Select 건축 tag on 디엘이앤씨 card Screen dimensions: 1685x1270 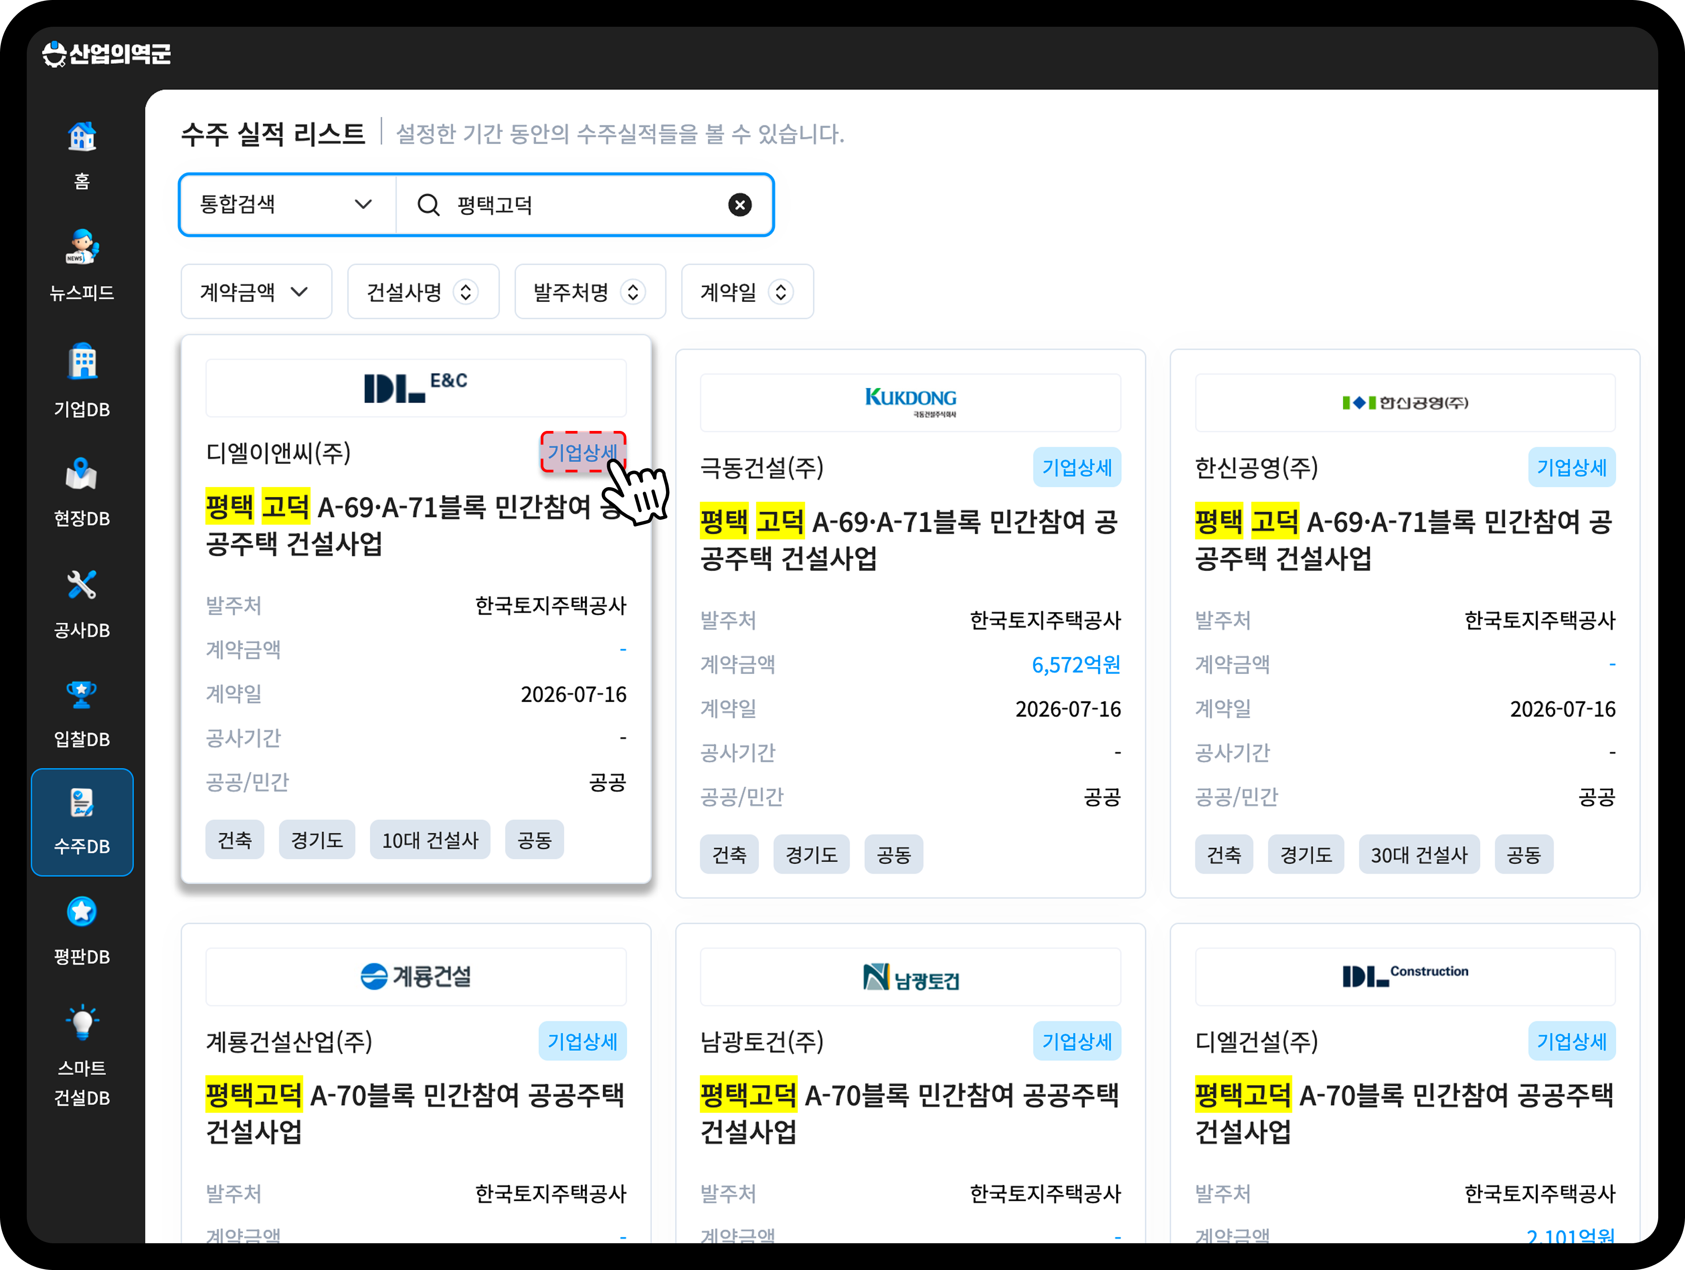[235, 840]
